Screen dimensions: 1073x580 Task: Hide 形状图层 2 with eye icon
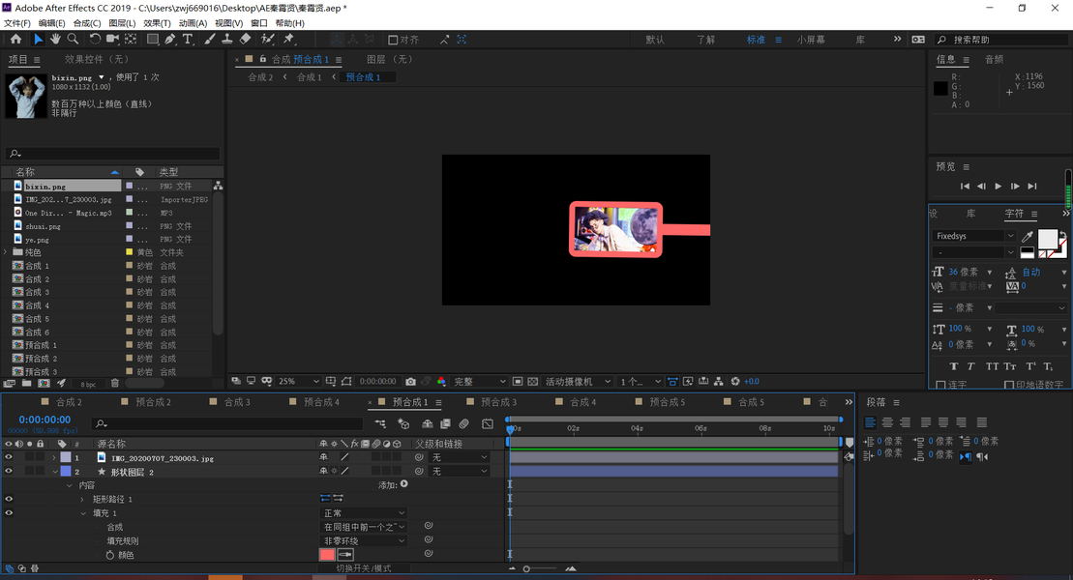click(9, 472)
